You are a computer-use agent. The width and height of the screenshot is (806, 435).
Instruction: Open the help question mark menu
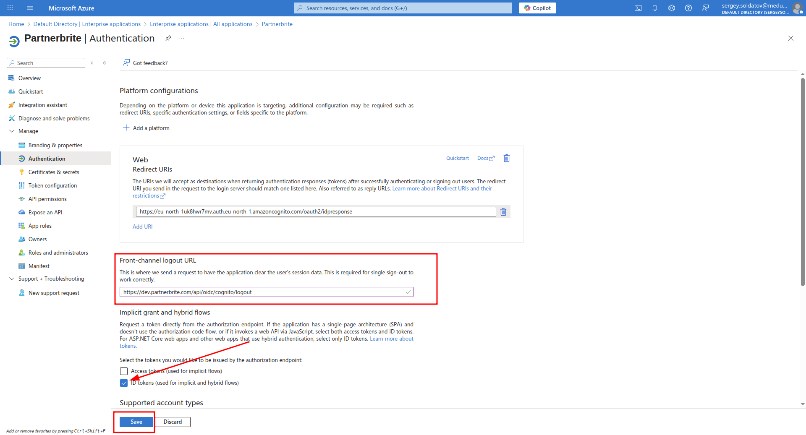click(x=688, y=8)
